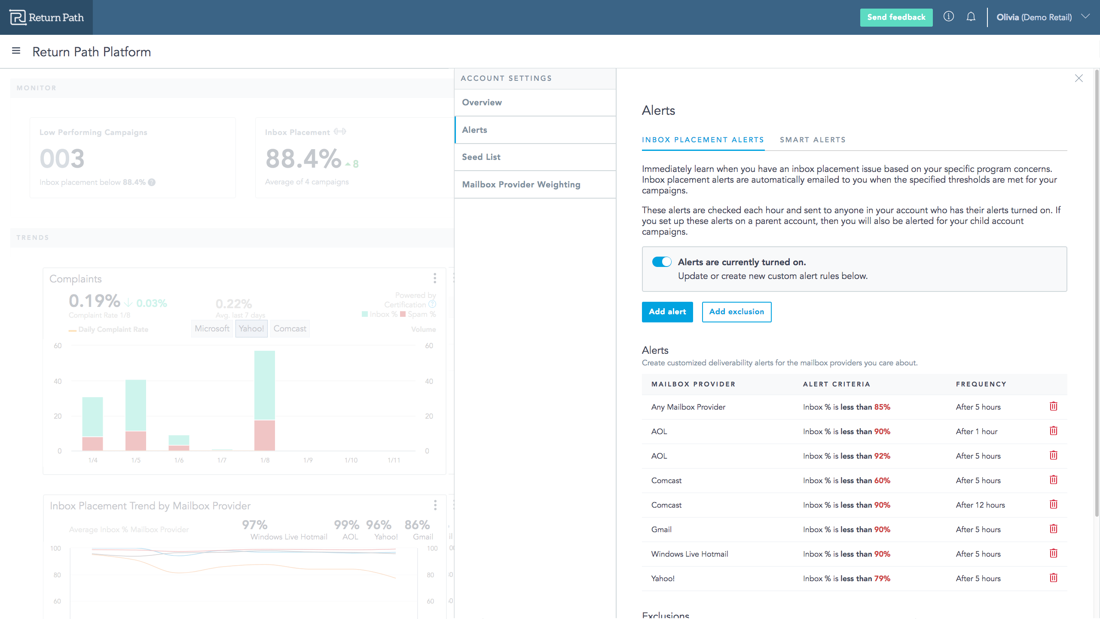Click the Any Mailbox Provider row name
Image resolution: width=1100 pixels, height=619 pixels.
click(688, 407)
